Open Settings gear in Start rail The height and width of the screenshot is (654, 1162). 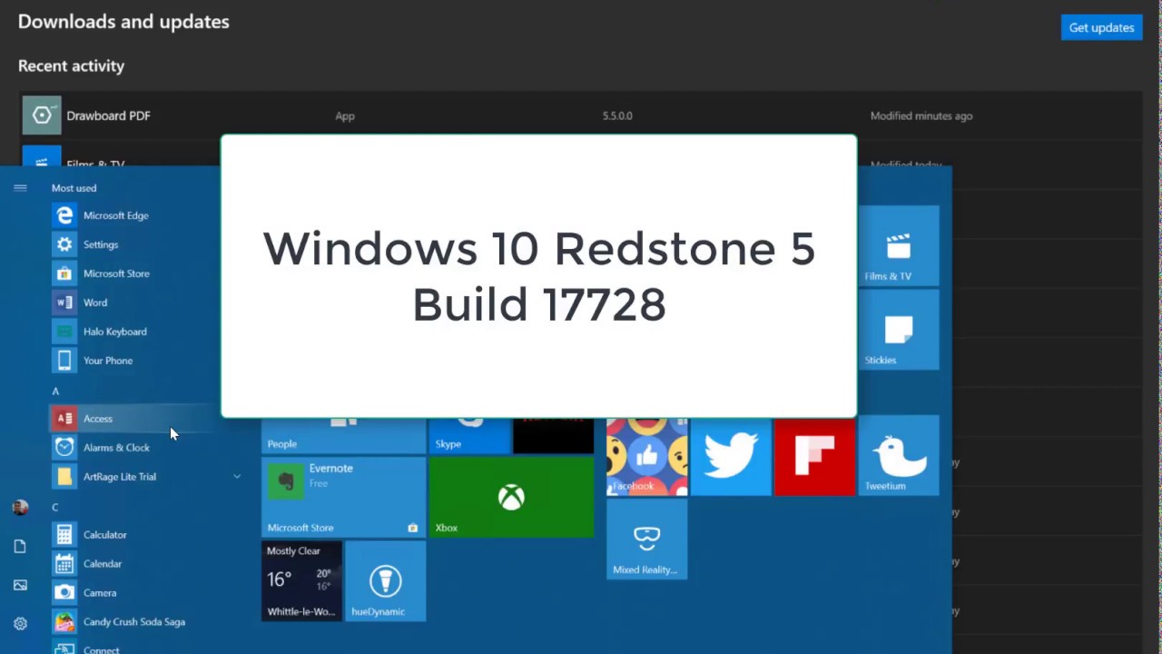point(20,624)
